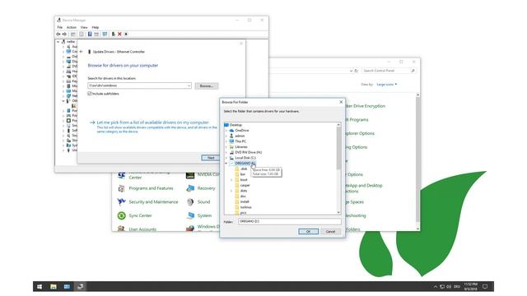This screenshot has height=296, width=527.
Task: Select the casper folder
Action: (x=245, y=185)
